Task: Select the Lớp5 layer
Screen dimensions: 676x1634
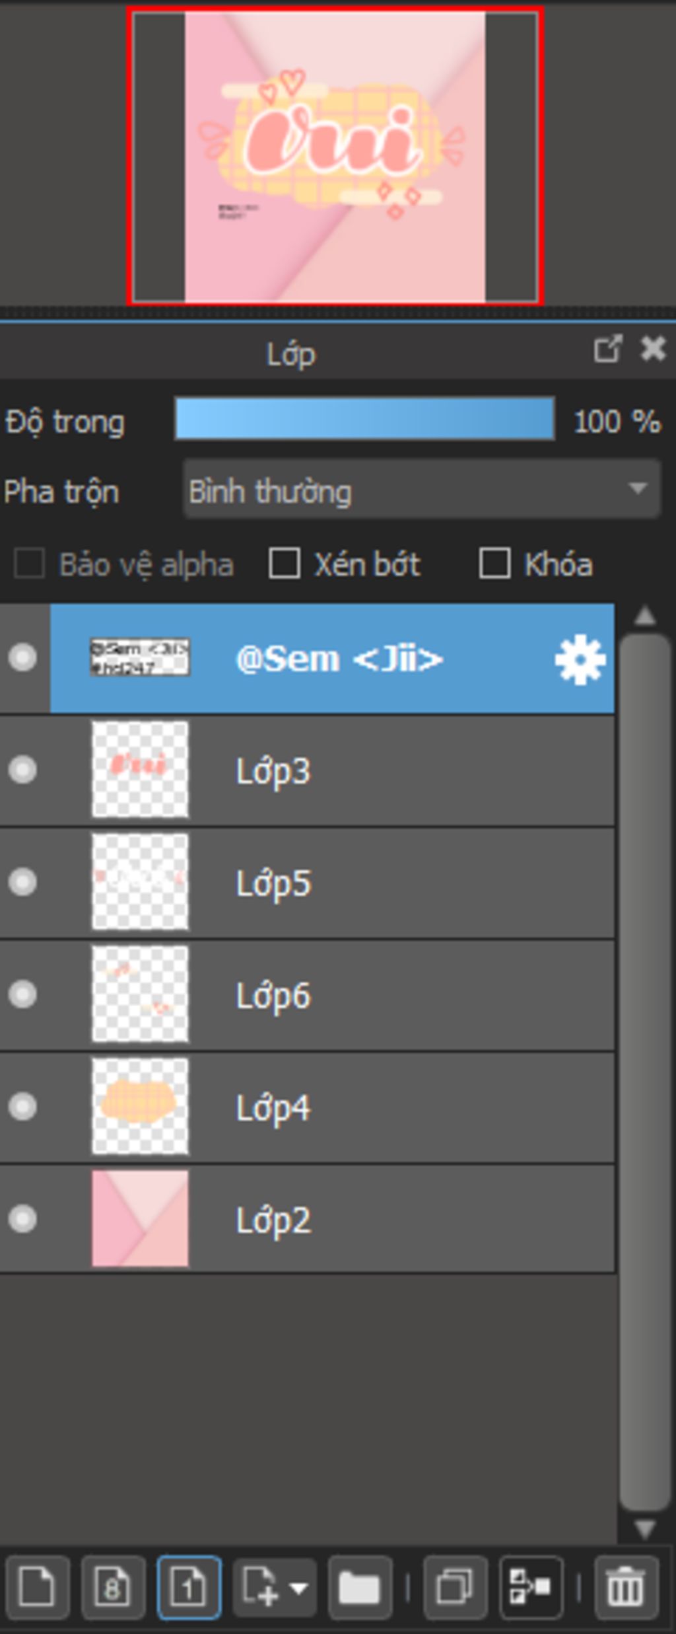Action: (x=396, y=883)
